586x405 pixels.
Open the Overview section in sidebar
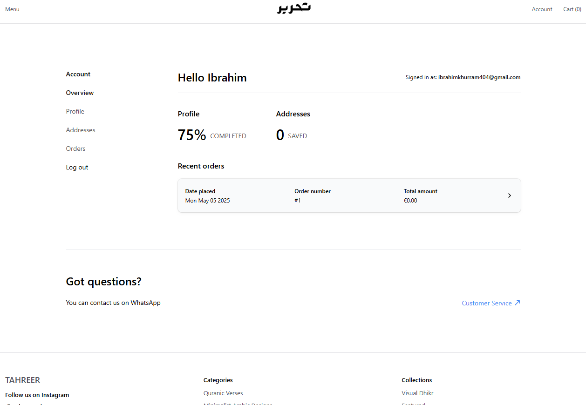(x=80, y=93)
